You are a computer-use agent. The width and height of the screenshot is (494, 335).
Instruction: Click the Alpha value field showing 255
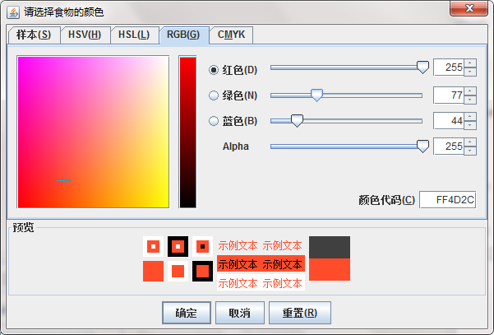tap(449, 146)
